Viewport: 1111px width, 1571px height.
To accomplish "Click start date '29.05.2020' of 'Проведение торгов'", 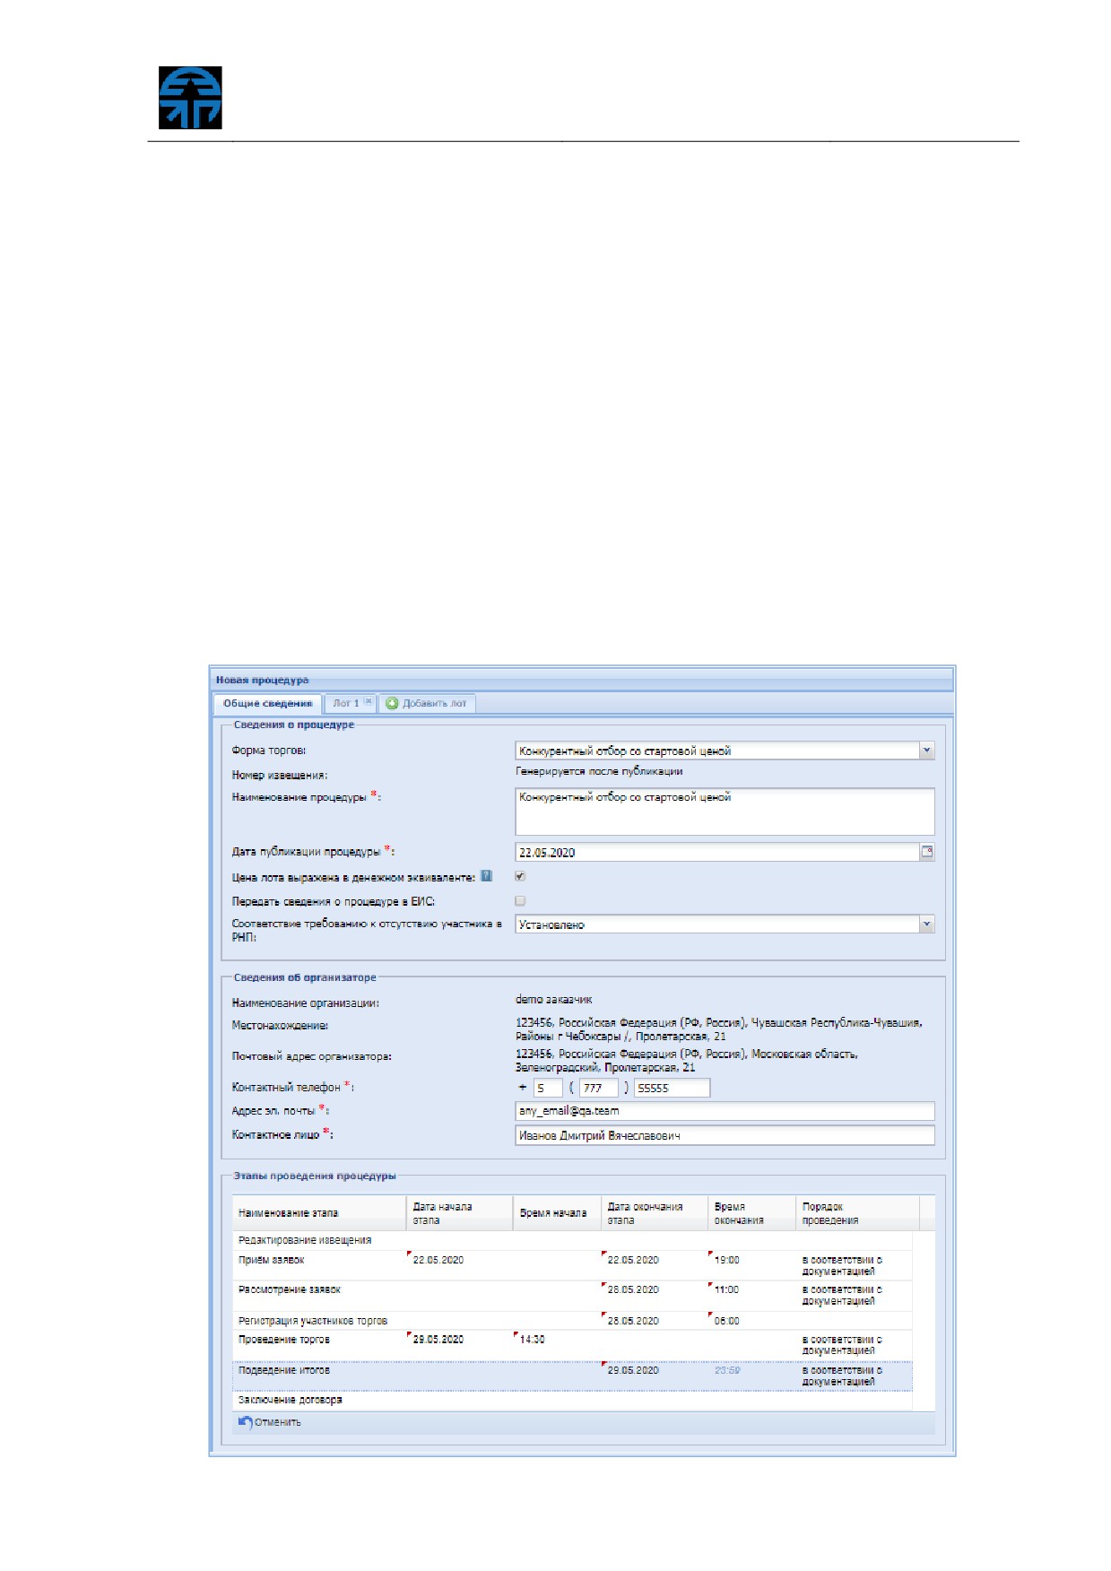I will click(438, 1340).
